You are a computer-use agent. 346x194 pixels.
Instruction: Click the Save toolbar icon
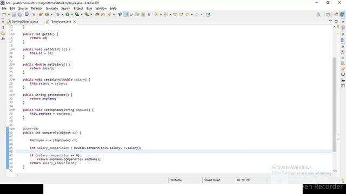click(x=14, y=15)
